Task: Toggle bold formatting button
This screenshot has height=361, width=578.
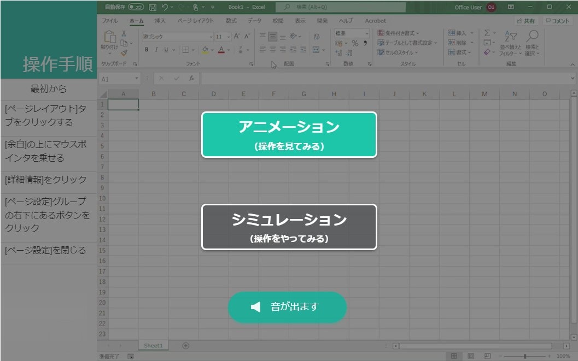Action: pos(147,50)
